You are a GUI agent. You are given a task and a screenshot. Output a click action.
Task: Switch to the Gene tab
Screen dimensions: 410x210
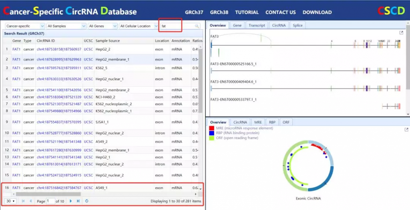237,25
